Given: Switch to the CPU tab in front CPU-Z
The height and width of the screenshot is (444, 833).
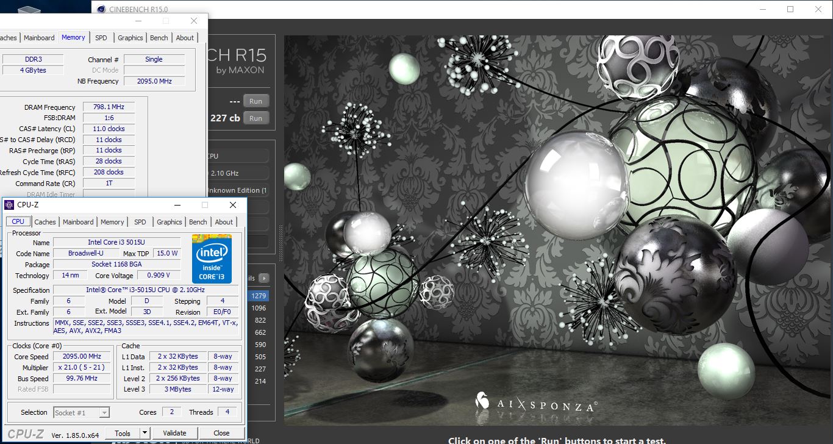Looking at the screenshot, I should point(18,222).
